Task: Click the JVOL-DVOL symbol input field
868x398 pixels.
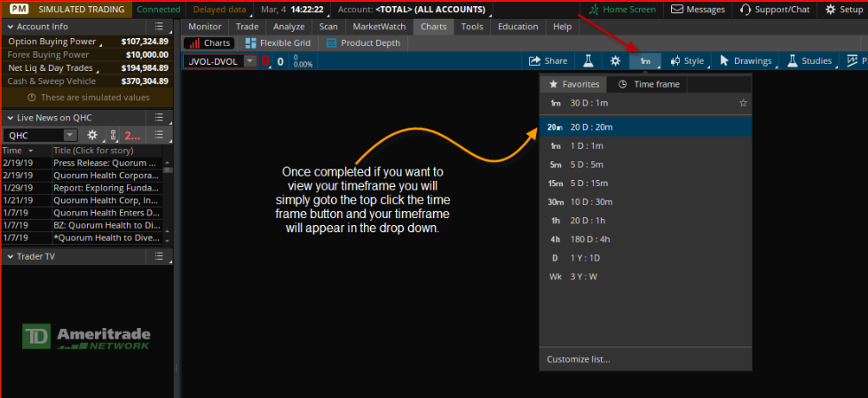Action: [x=214, y=61]
